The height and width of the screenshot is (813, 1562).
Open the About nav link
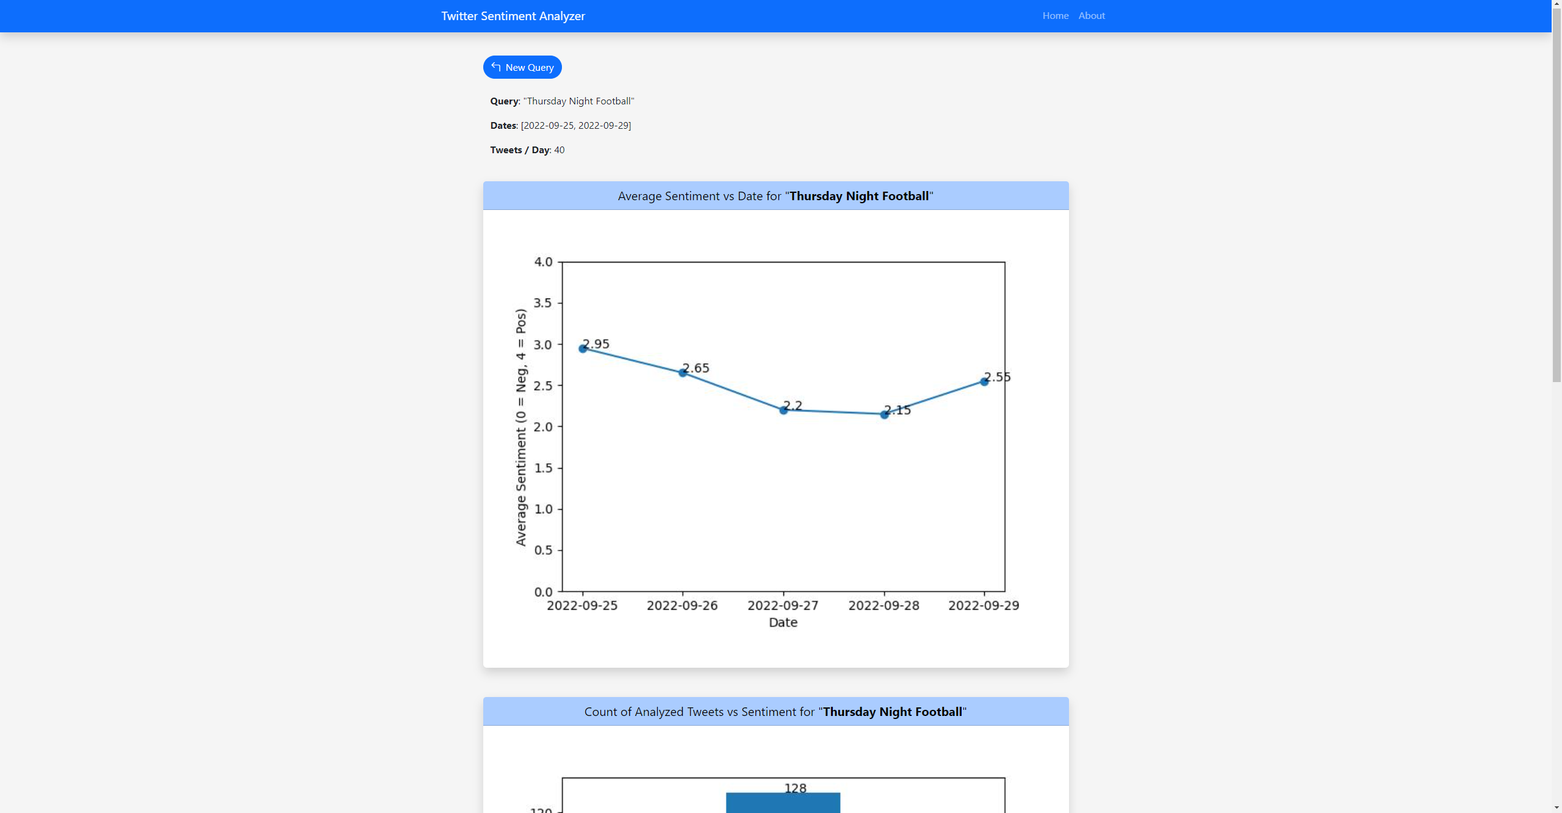click(x=1092, y=16)
